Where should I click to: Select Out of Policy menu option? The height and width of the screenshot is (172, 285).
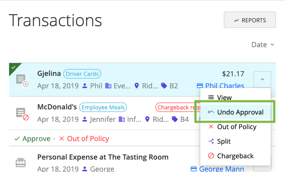[236, 127]
